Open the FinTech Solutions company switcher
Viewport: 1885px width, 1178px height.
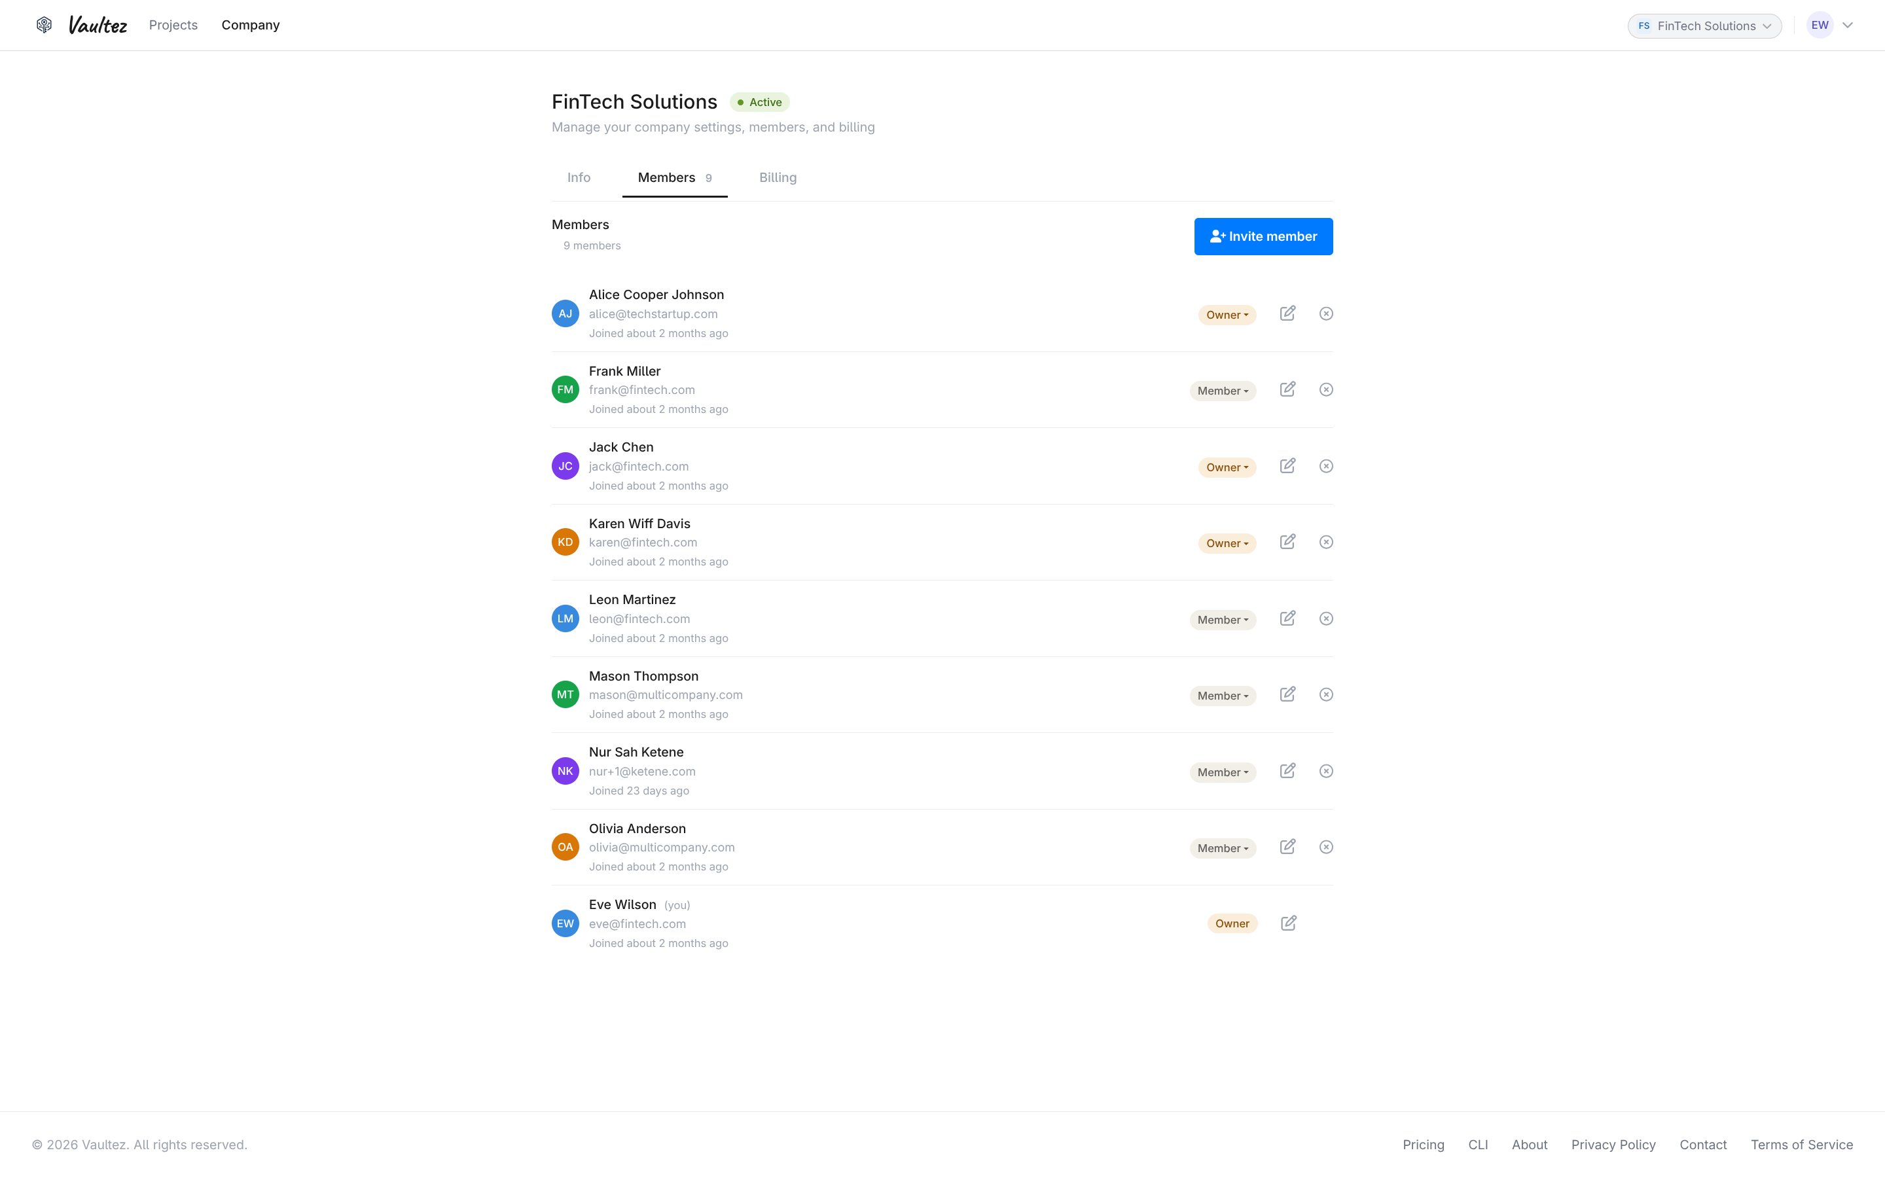click(1704, 26)
